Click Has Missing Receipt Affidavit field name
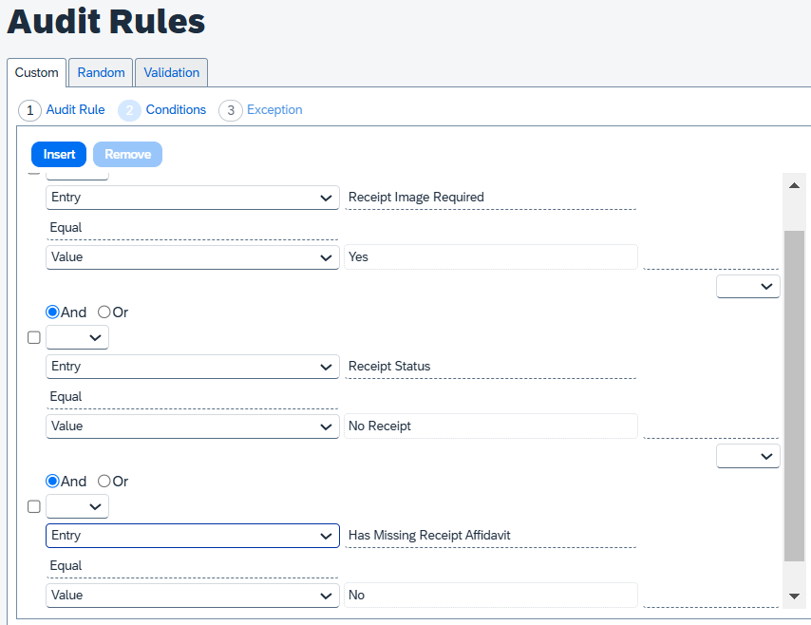Image resolution: width=811 pixels, height=625 pixels. [x=429, y=535]
